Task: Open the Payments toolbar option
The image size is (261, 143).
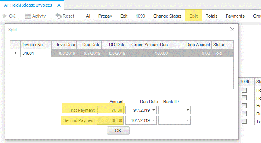Action: tap(235, 16)
